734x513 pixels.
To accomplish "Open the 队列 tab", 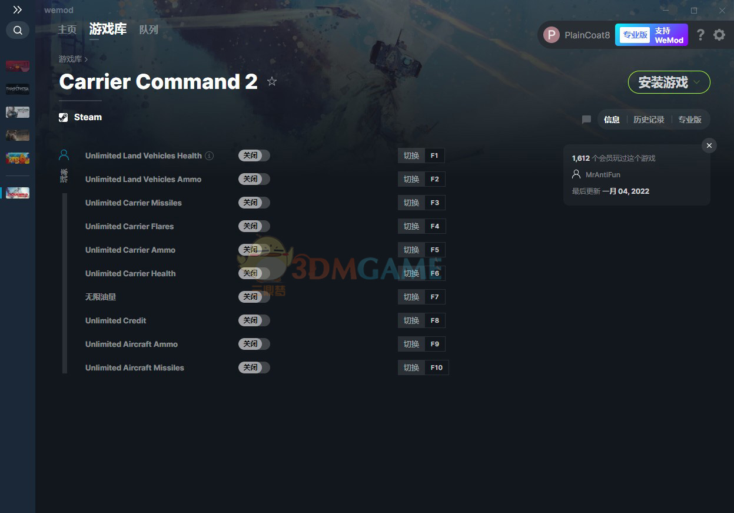I will tap(149, 29).
